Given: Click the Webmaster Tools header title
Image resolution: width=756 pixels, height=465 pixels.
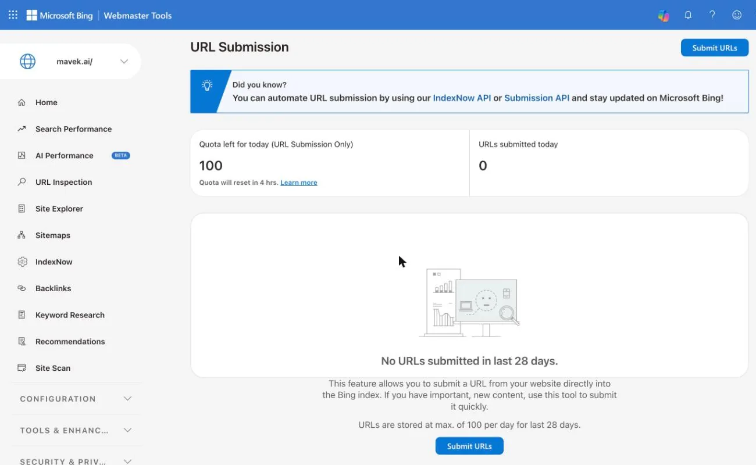Looking at the screenshot, I should (138, 16).
